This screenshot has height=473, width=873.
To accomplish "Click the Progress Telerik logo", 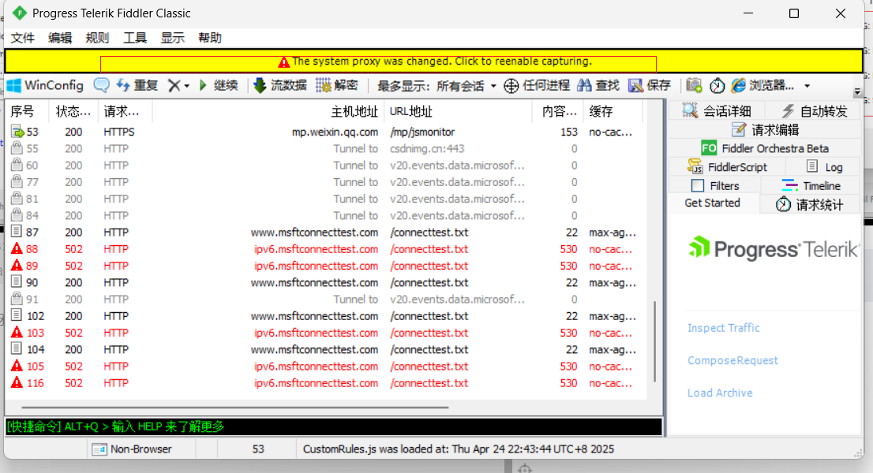I will [x=774, y=249].
